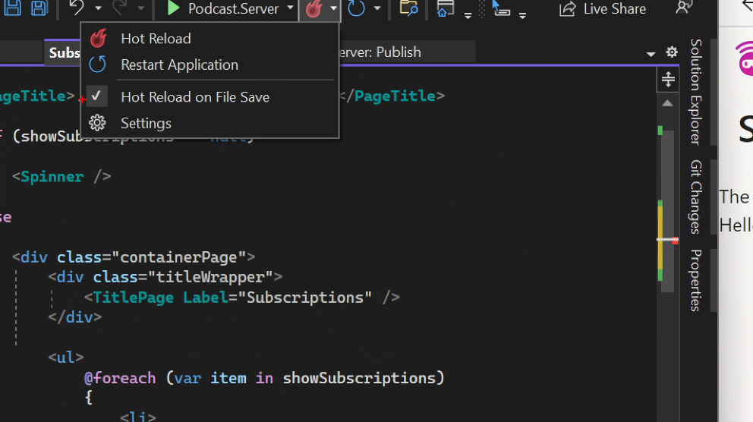Expand the Hot Reload dropdown arrow
Screen dimensions: 753x422
[x=333, y=9]
